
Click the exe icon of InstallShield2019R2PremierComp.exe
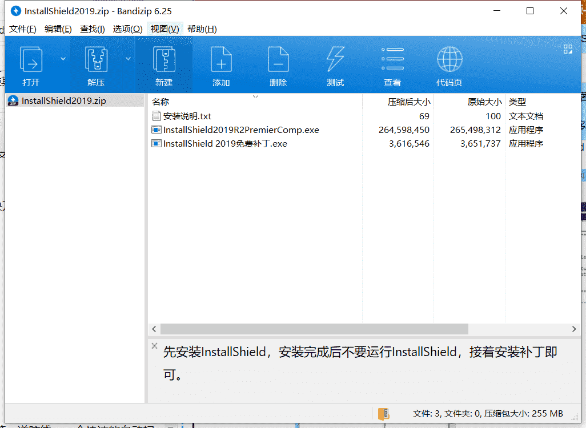pyautogui.click(x=156, y=130)
